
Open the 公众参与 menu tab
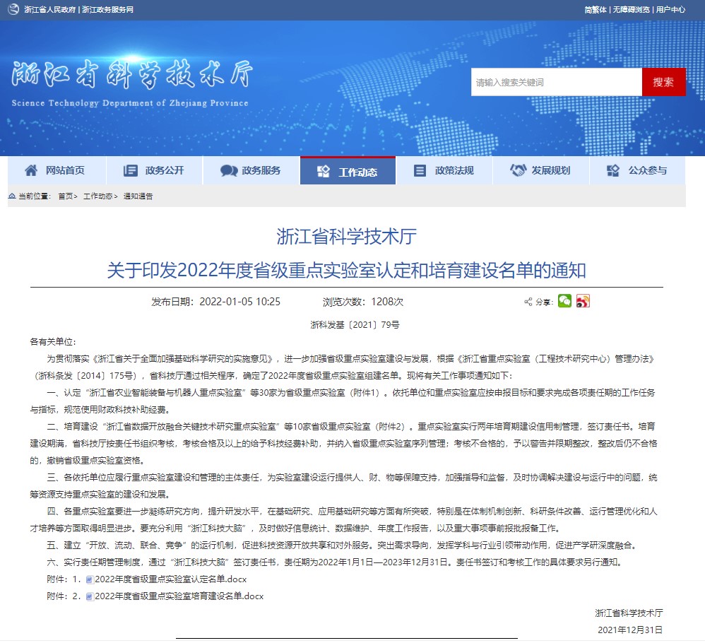point(638,170)
